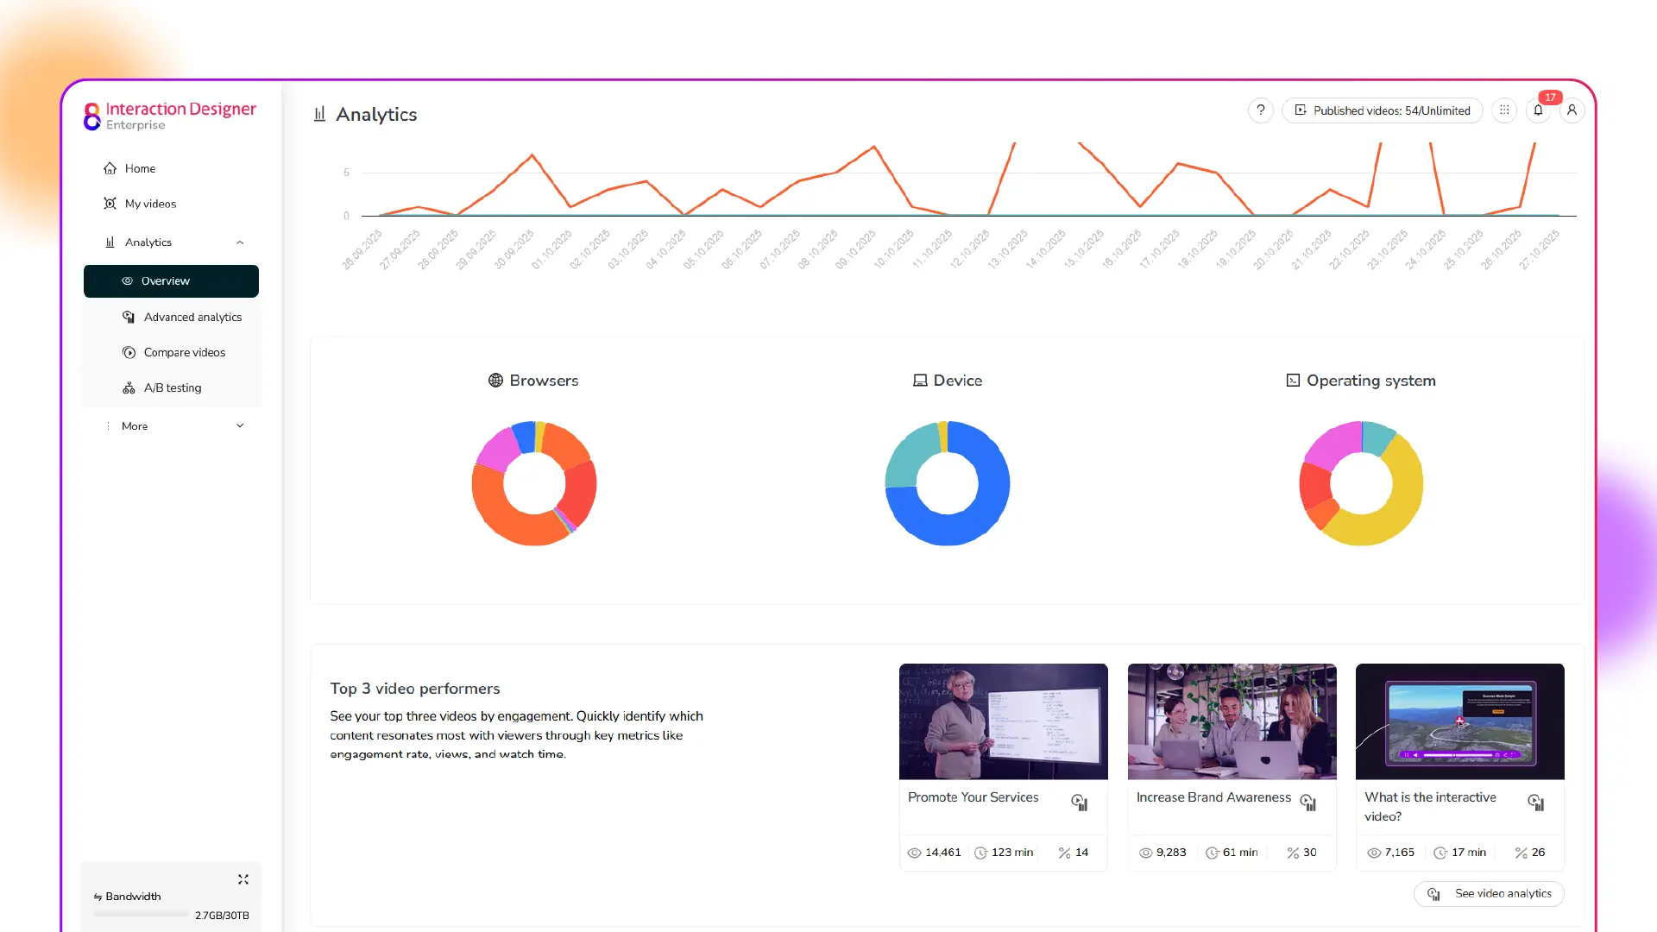1657x932 pixels.
Task: Go to Home in sidebar
Action: click(140, 168)
